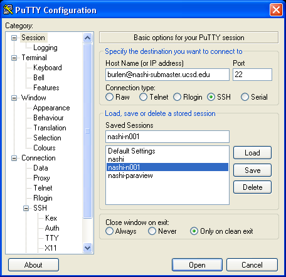Open the Rlogin category in tree
Viewport: 286px width, 277px height.
(x=43, y=198)
